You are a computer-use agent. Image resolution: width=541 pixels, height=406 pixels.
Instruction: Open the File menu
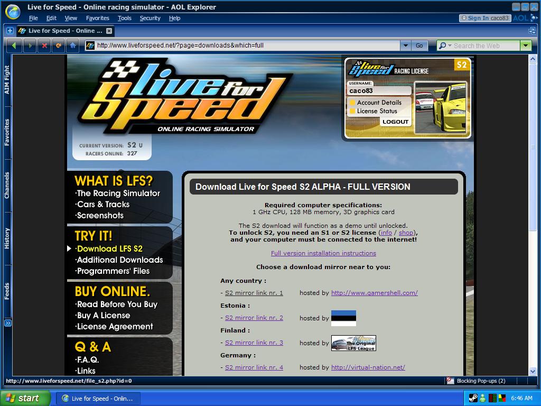point(33,18)
